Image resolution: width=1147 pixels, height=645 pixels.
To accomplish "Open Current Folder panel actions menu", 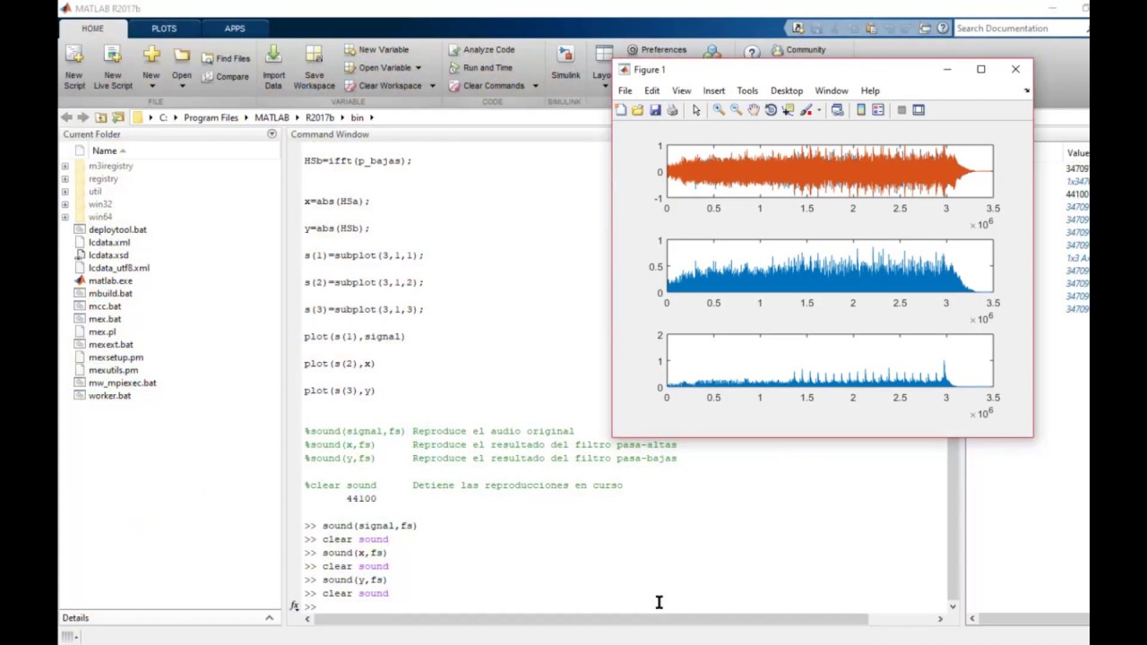I will [272, 134].
